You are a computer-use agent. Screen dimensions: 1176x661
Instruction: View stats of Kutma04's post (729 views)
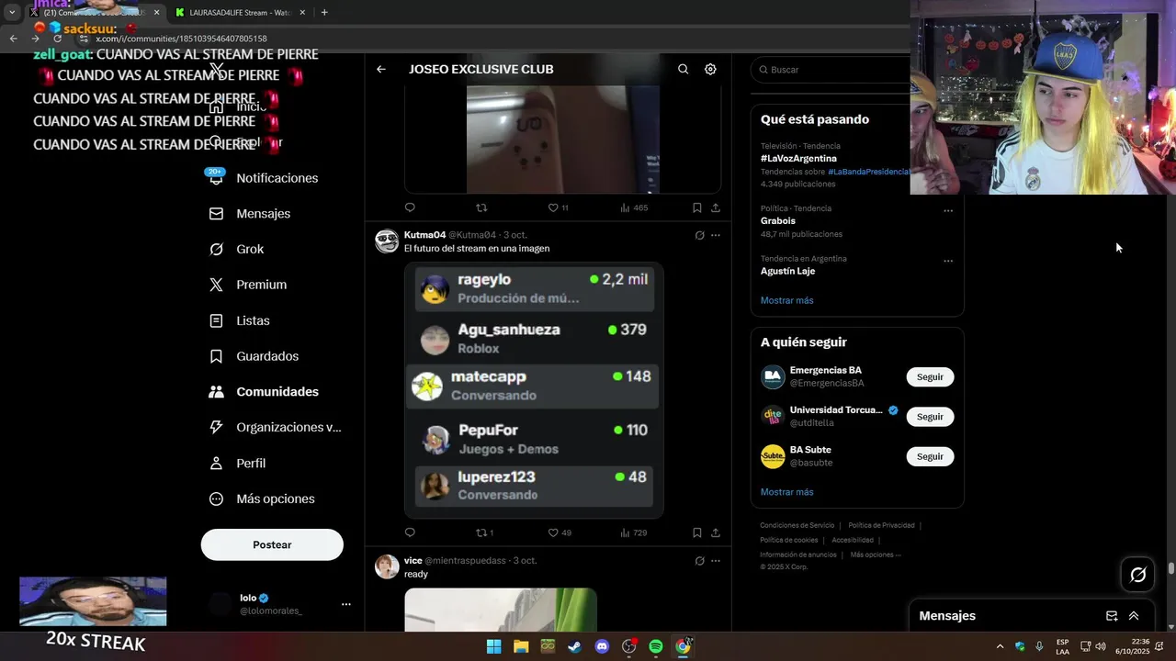633,532
